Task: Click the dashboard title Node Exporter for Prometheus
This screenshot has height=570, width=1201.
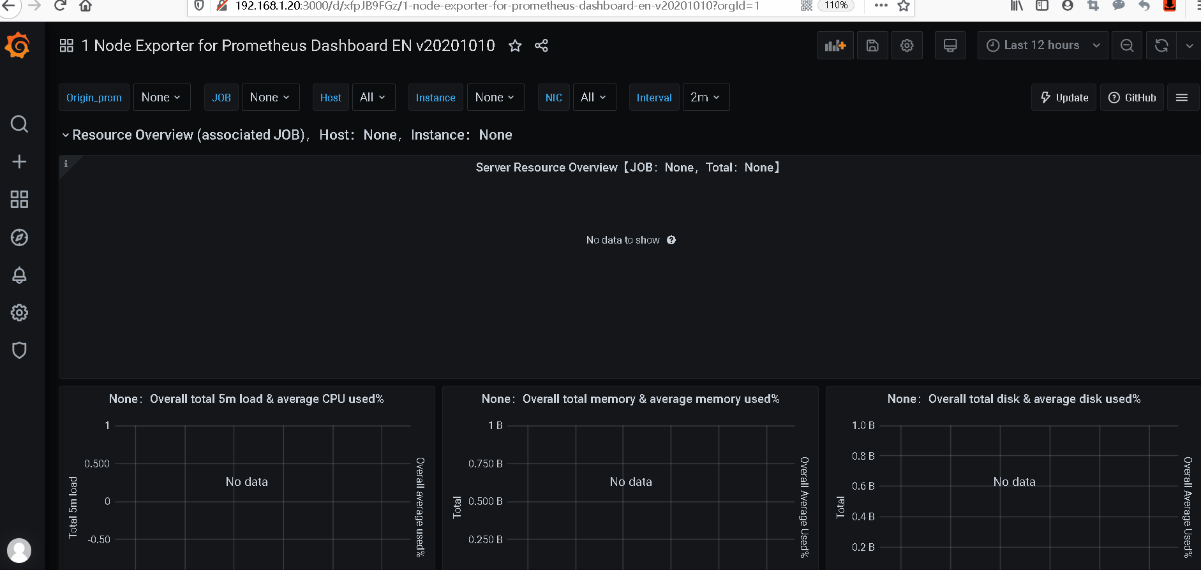Action: 288,45
